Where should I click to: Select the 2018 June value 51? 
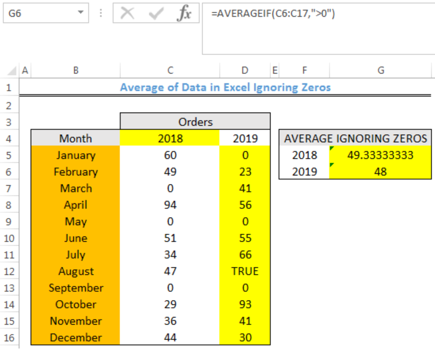[x=170, y=238]
